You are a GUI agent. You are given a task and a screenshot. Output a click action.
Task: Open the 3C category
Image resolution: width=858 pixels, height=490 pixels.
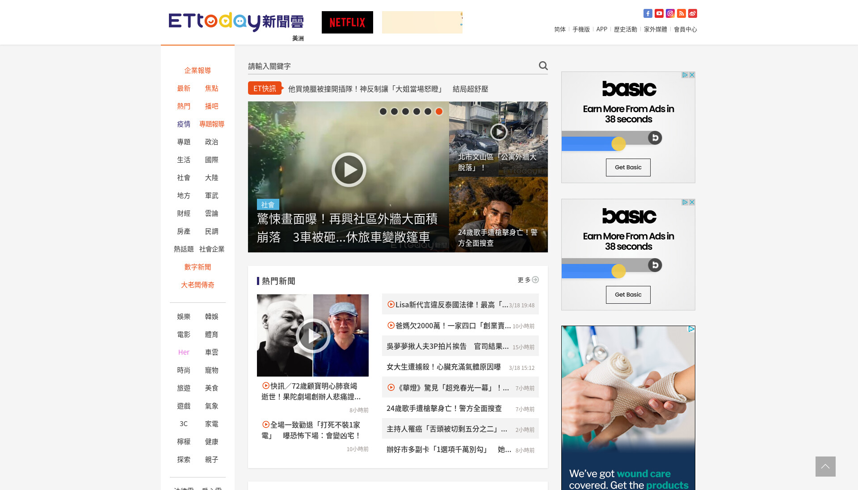[184, 424]
